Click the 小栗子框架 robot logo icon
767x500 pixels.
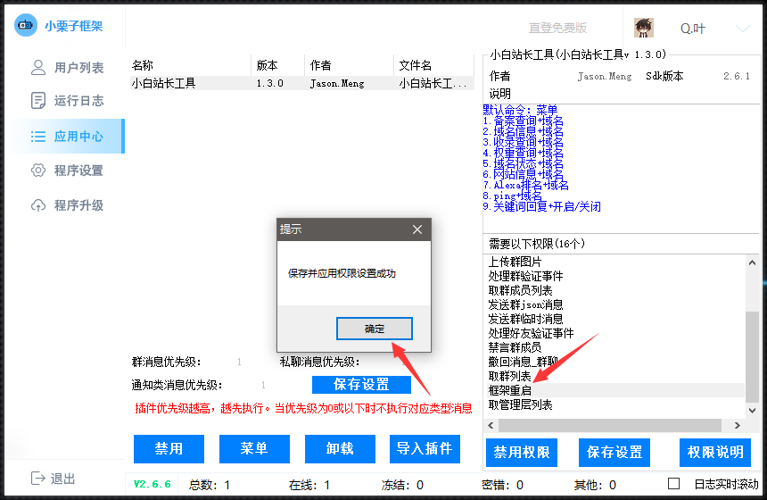(x=26, y=25)
